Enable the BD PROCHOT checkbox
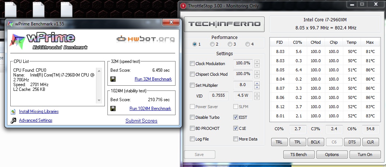Screen dimensions: 386x167 point(192,128)
